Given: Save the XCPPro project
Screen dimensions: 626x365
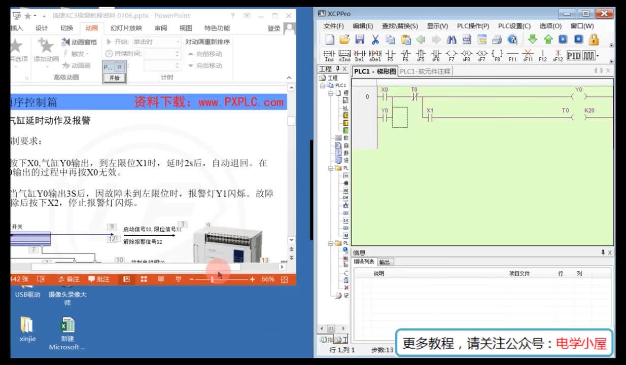Looking at the screenshot, I should click(x=360, y=40).
